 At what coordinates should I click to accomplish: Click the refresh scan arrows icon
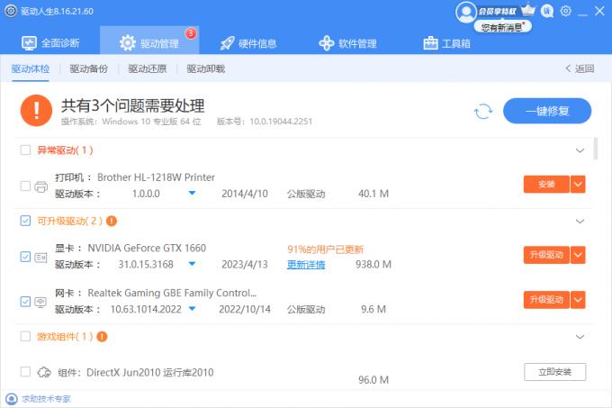(483, 112)
